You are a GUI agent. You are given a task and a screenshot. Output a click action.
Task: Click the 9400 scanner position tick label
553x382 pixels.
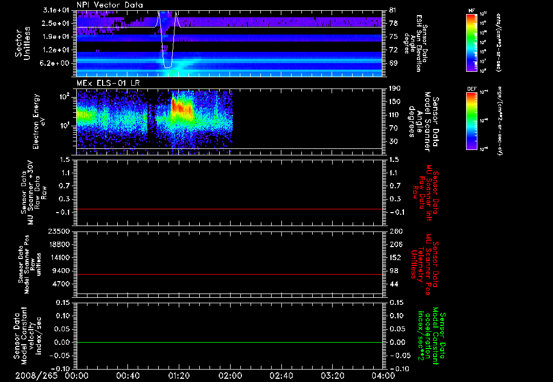[62, 271]
